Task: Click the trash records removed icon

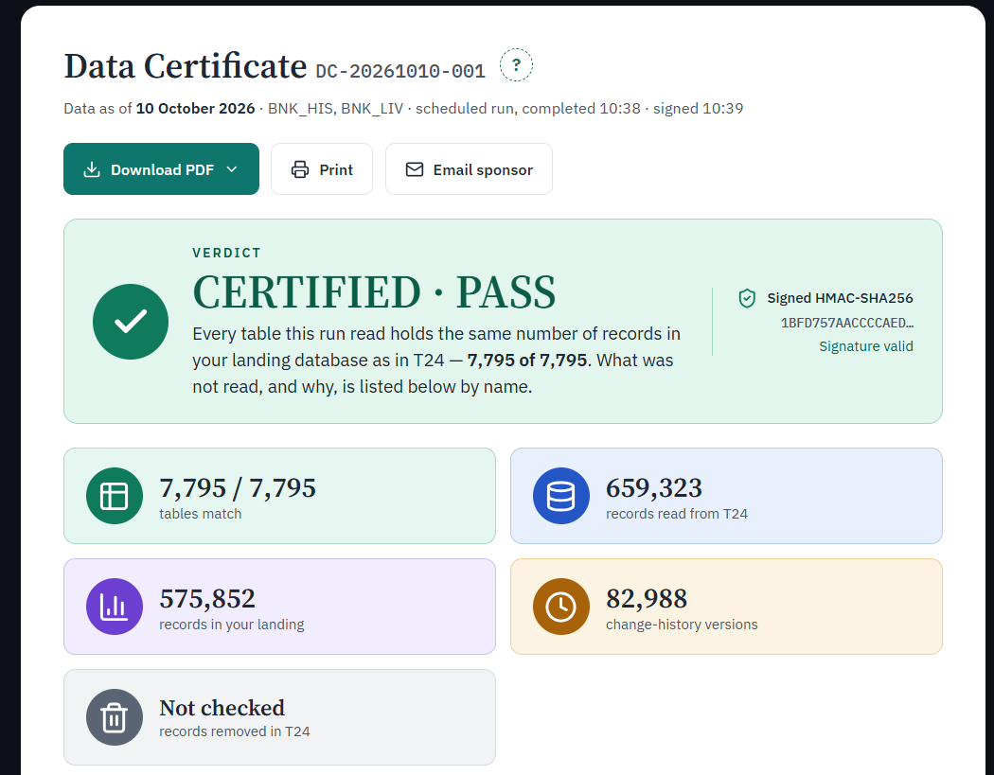Action: [x=115, y=717]
